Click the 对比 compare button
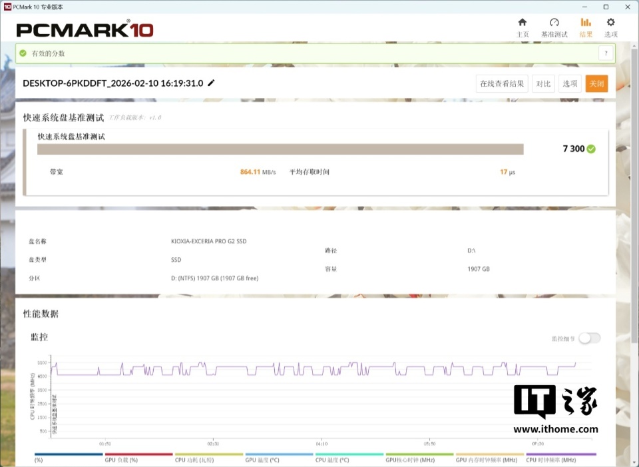This screenshot has width=639, height=467. [x=543, y=84]
